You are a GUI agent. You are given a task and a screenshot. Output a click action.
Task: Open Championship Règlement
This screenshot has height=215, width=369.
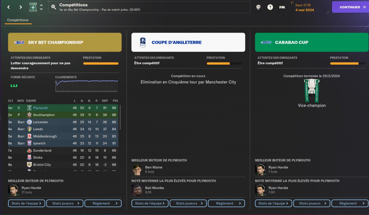[x=103, y=203]
